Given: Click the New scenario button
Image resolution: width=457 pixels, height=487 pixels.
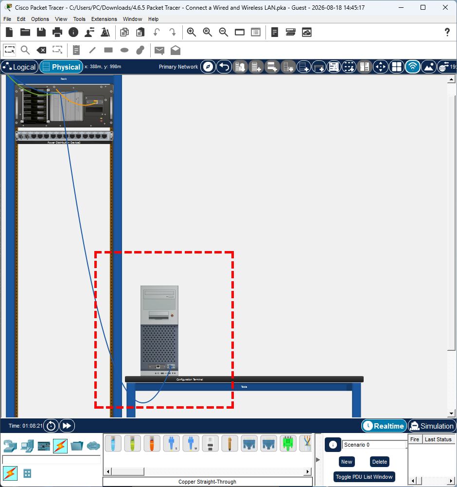Looking at the screenshot, I should click(347, 462).
